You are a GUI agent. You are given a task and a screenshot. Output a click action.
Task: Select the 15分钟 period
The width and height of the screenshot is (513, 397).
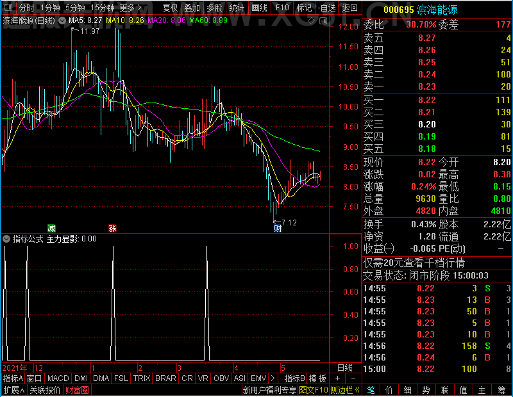[103, 8]
